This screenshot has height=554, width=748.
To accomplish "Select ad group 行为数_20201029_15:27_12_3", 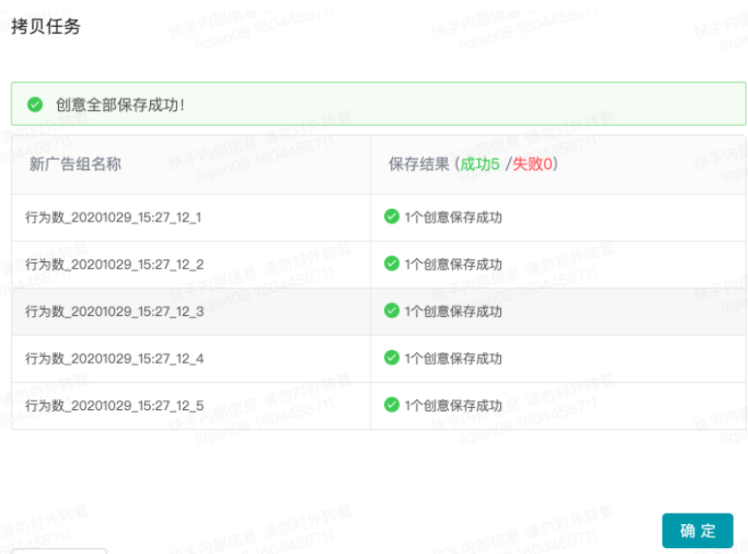I will [114, 311].
